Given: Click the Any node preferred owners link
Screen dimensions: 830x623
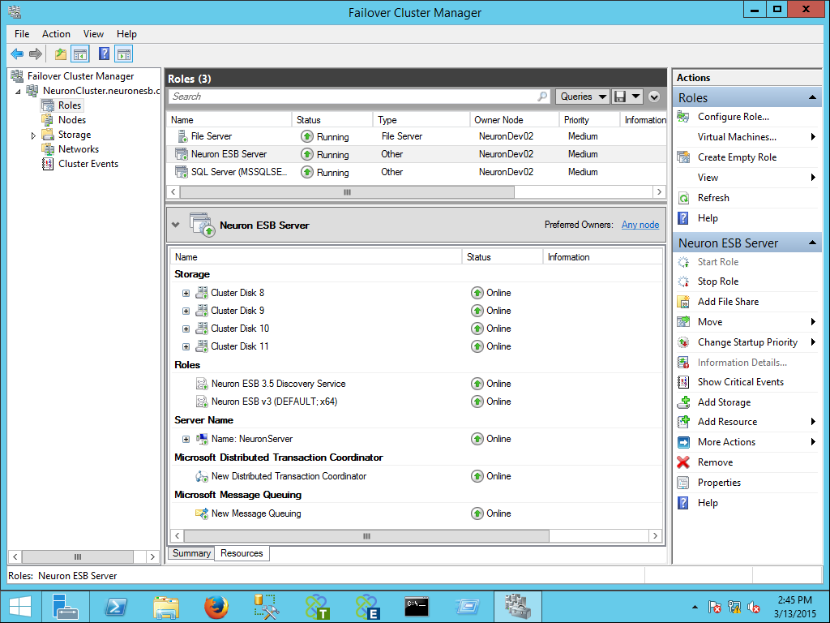Looking at the screenshot, I should (x=640, y=225).
